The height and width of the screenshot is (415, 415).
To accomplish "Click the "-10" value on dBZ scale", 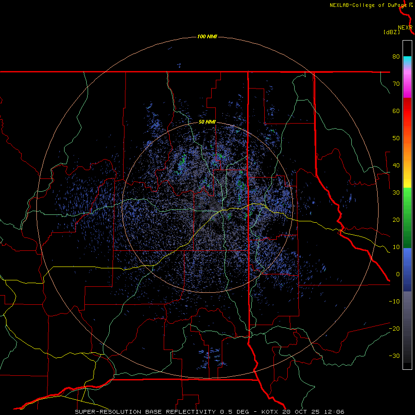I will pyautogui.click(x=394, y=302).
